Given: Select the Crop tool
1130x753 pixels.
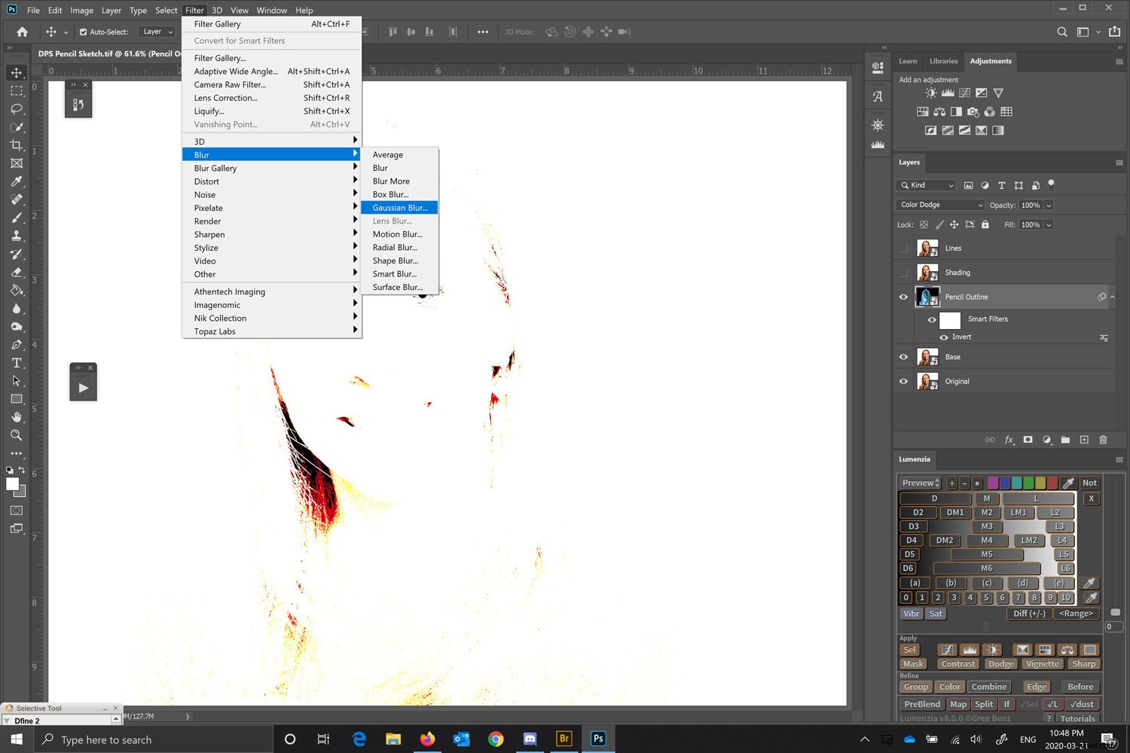Looking at the screenshot, I should tap(17, 145).
